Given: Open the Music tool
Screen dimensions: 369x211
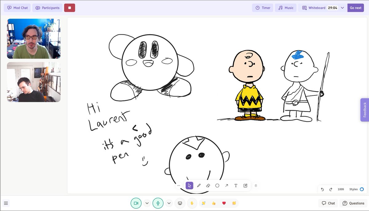Looking at the screenshot, I should [x=286, y=8].
